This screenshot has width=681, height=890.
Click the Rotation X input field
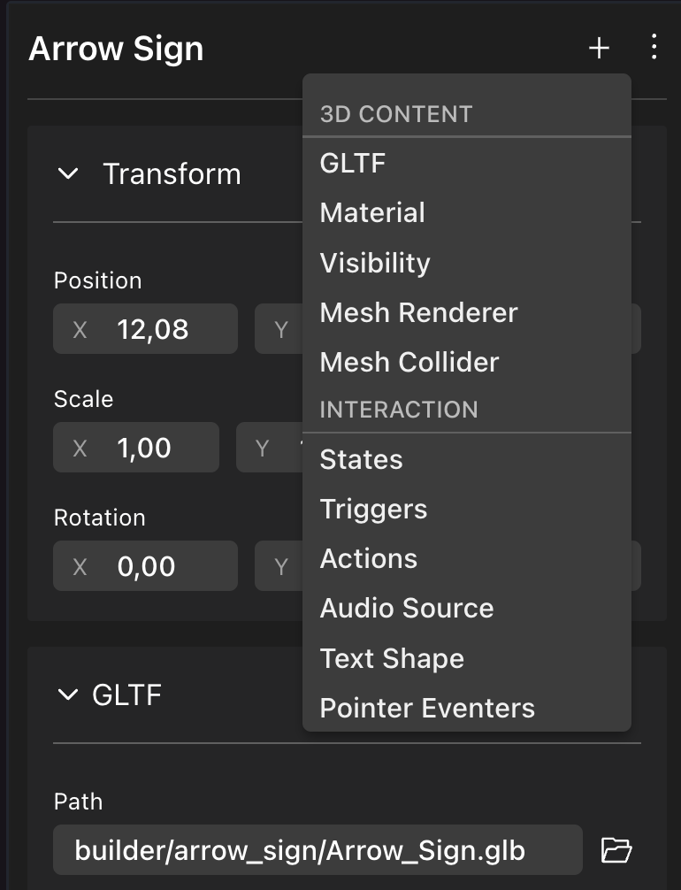(159, 566)
